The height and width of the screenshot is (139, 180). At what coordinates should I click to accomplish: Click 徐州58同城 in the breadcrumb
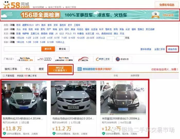click(x=38, y=7)
